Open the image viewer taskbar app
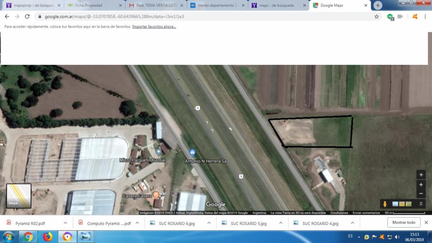The height and width of the screenshot is (243, 432). (85, 237)
